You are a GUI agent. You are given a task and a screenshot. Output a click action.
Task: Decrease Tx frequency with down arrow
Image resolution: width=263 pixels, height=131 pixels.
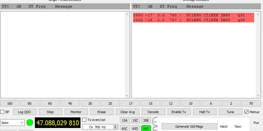point(115,128)
